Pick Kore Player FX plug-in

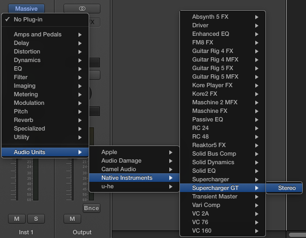[x=223, y=86]
